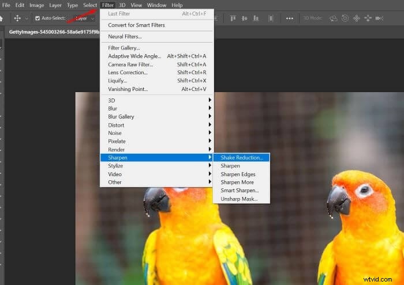Choose Convert for Smart Filters
The height and width of the screenshot is (285, 404).
pos(156,25)
